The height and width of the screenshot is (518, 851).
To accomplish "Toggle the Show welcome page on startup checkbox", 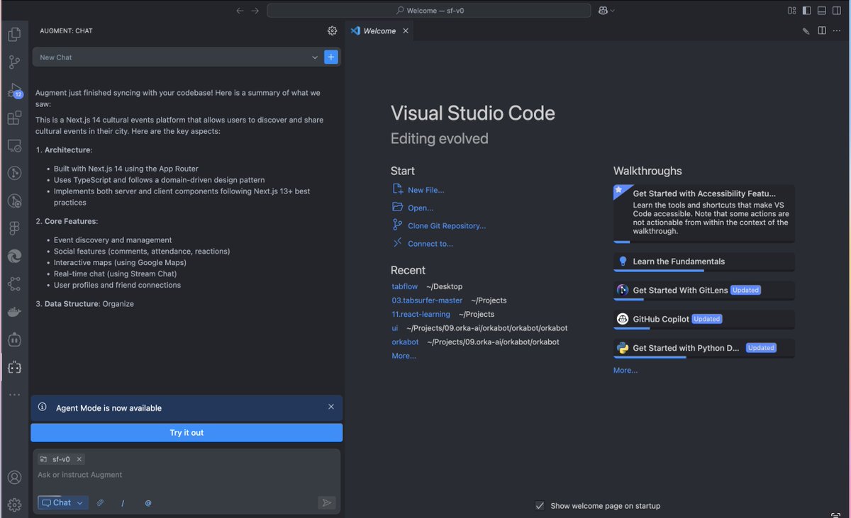I will point(541,505).
